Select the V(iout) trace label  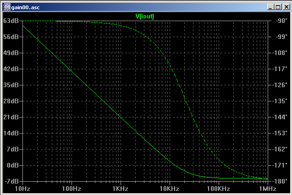tap(145, 17)
